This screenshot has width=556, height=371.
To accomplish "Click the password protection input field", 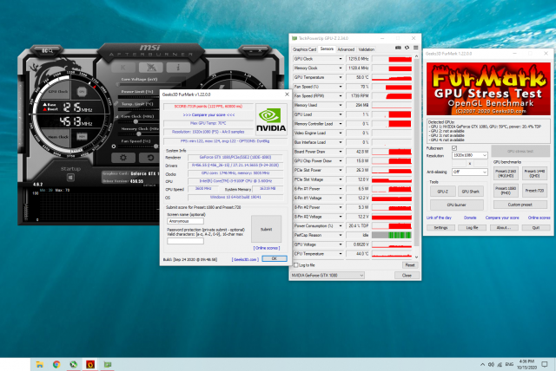I will [185, 241].
